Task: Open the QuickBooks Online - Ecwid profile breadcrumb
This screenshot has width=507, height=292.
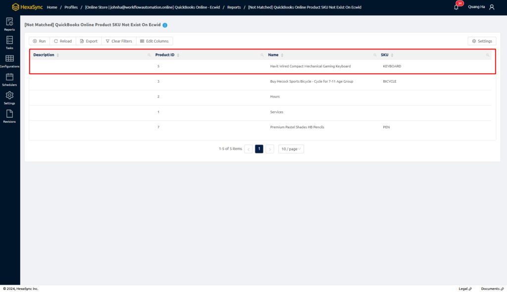Action: coord(152,7)
